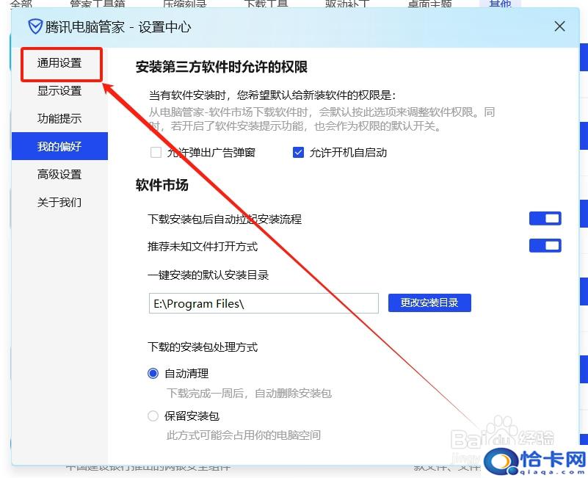This screenshot has width=588, height=478.
Task: Click the 更改安装目录 button
Action: [429, 303]
